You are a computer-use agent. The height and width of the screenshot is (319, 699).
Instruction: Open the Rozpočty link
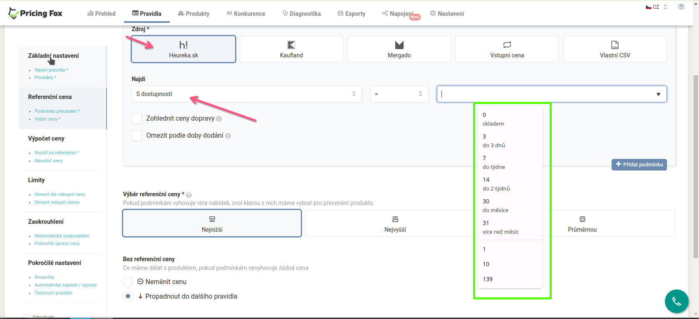(x=44, y=277)
